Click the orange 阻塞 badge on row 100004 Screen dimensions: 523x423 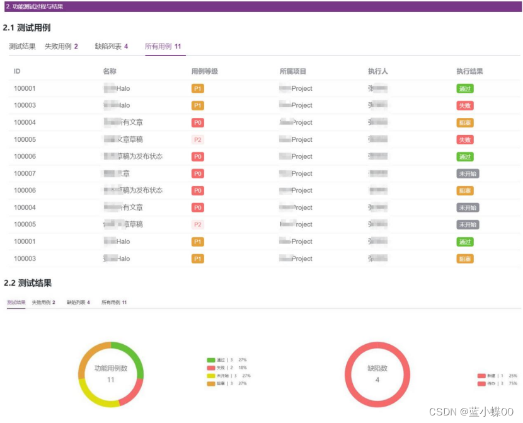pos(466,122)
